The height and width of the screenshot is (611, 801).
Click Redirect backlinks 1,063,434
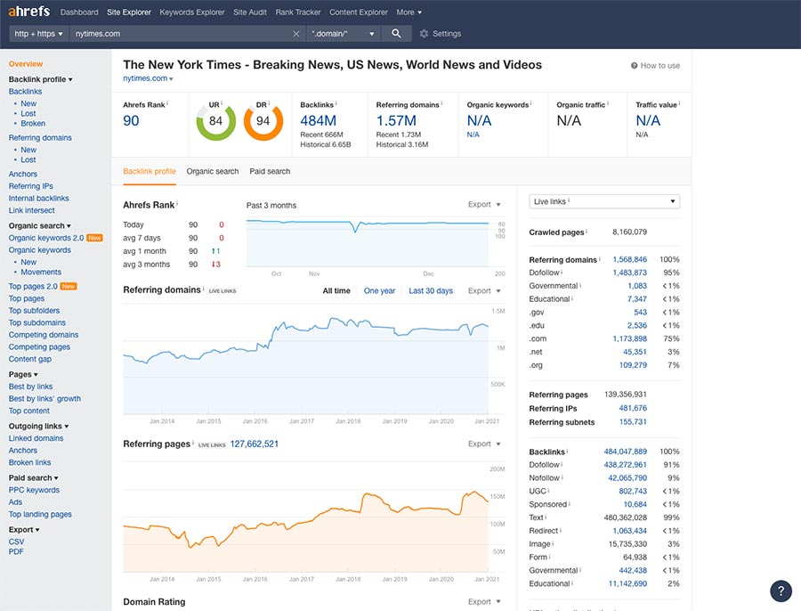pyautogui.click(x=630, y=531)
